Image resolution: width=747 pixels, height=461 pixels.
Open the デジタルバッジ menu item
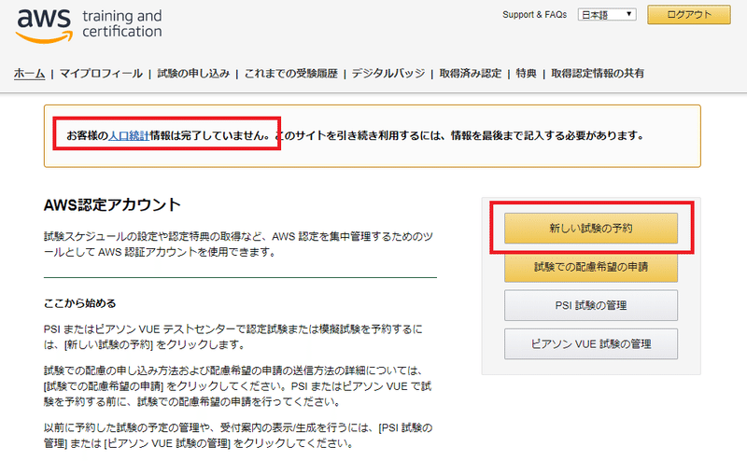[388, 74]
